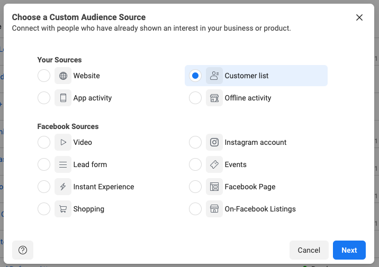Click the Lead form label text
The height and width of the screenshot is (267, 379).
click(x=90, y=164)
